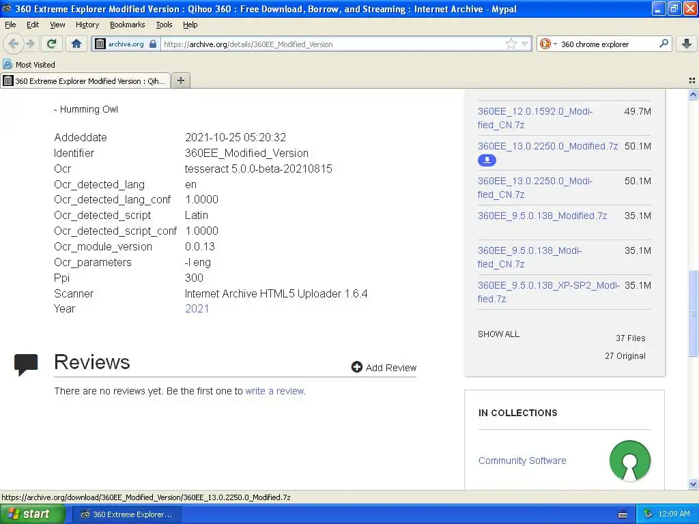Click the search magnifier icon
Screen dimensions: 699x524
(x=664, y=43)
